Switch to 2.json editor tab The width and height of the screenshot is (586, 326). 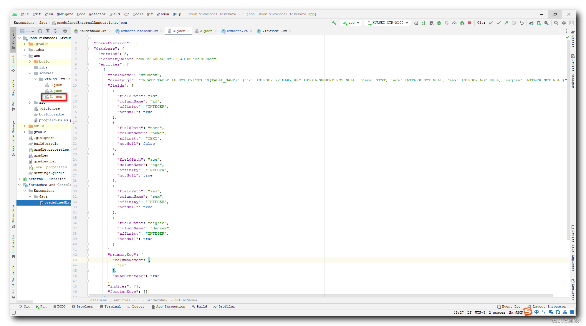coord(206,31)
